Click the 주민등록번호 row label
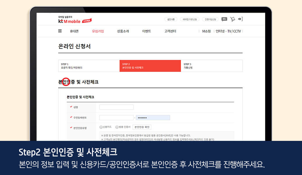 (80, 118)
